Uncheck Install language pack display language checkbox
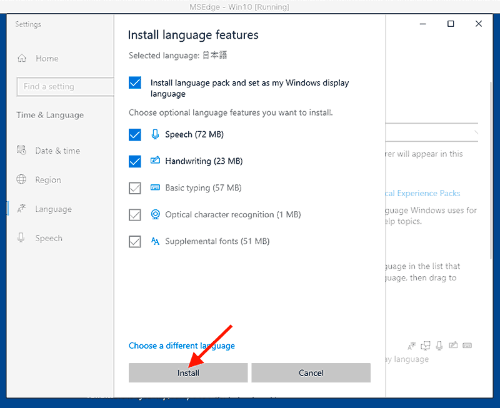 [135, 83]
